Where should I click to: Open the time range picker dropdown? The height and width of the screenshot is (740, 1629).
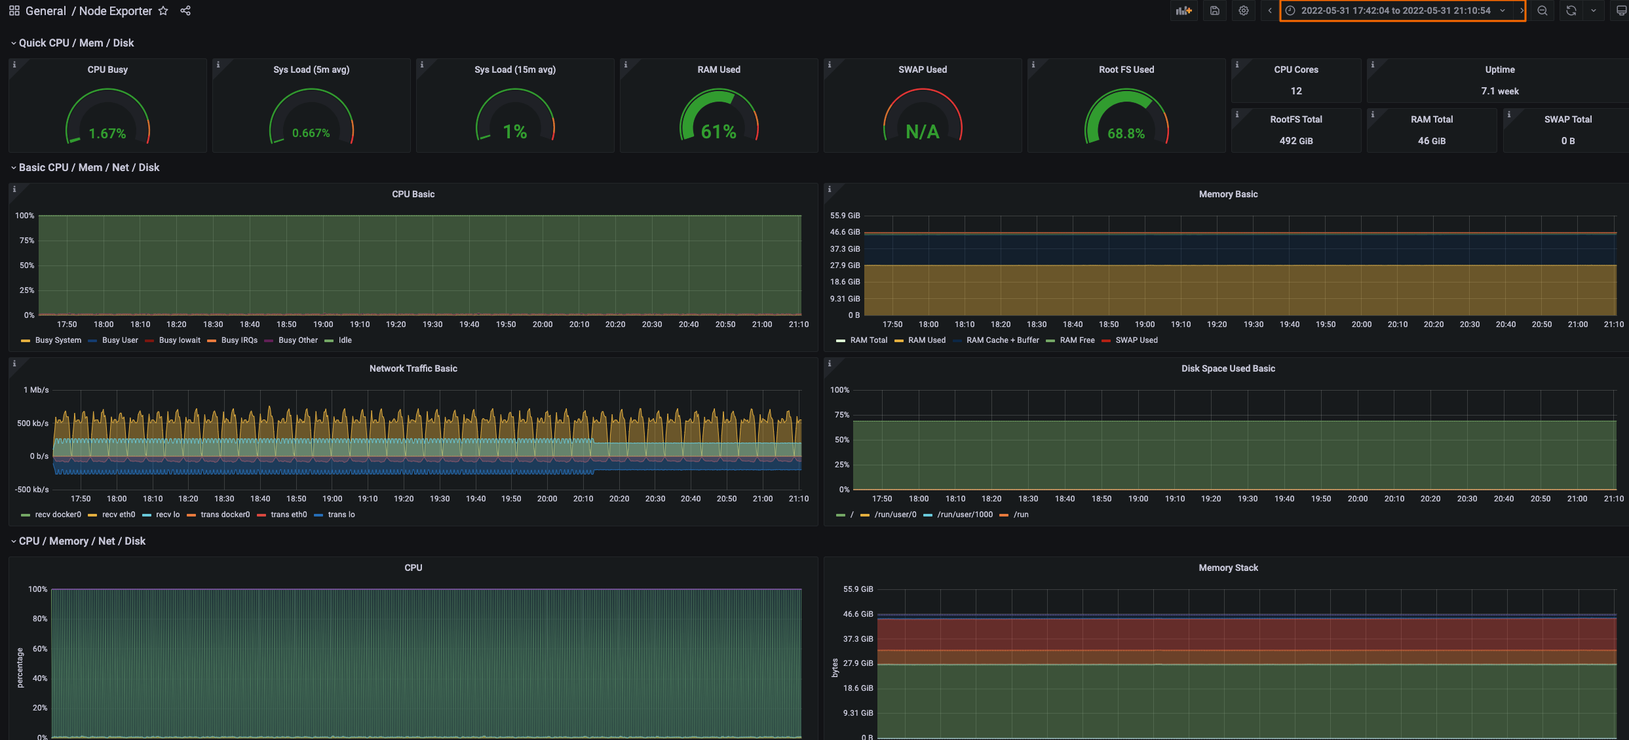coord(1502,10)
